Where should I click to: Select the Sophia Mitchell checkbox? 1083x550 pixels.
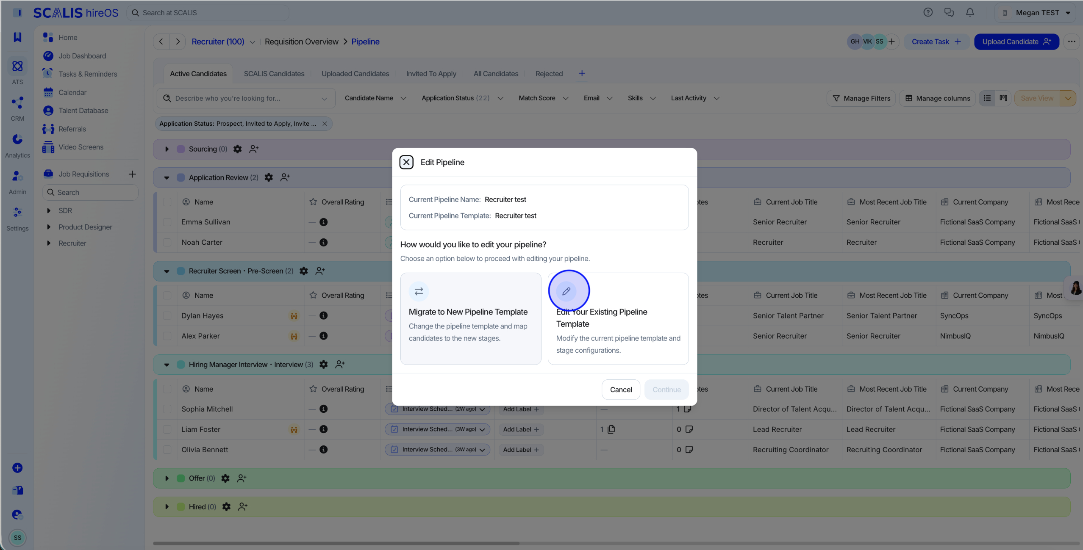click(167, 409)
